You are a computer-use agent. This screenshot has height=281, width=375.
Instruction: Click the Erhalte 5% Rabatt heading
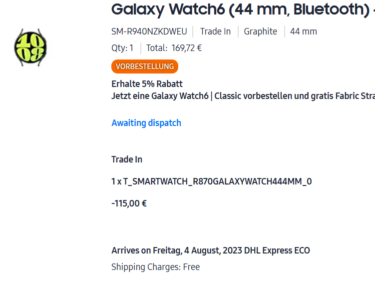(147, 84)
